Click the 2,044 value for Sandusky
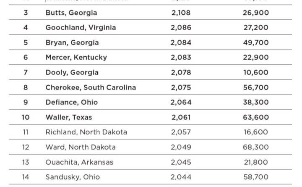Screen dimensions: 302x187 click(x=181, y=177)
